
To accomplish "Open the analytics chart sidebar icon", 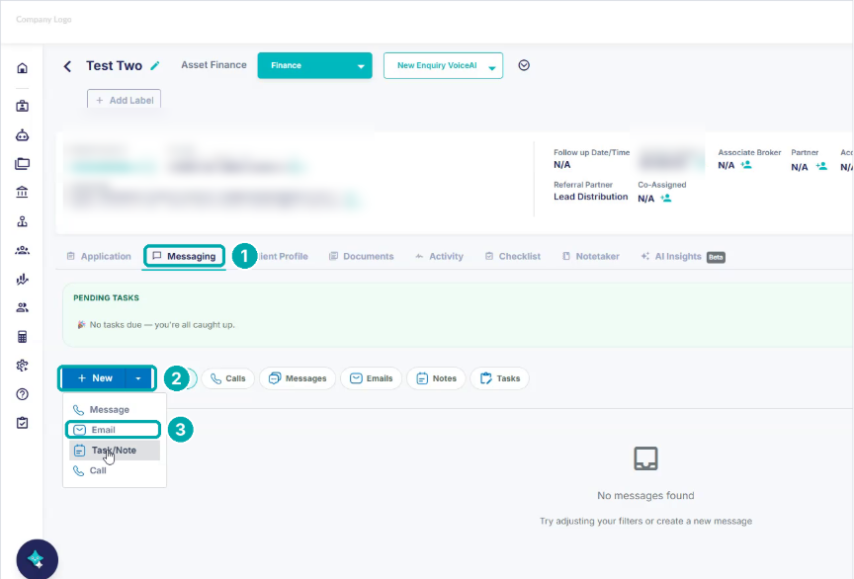I will (x=23, y=279).
